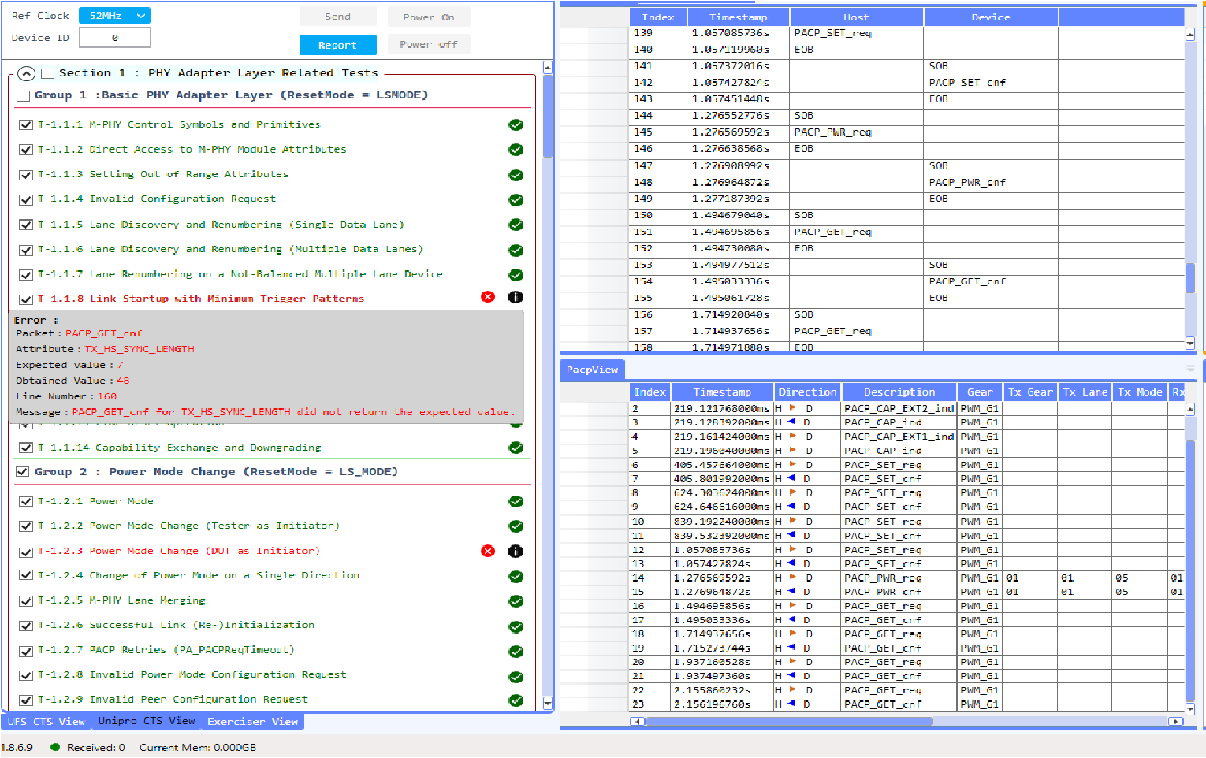Click the blue direction arrow in PacpView row 3
The image size is (1206, 758).
[791, 422]
